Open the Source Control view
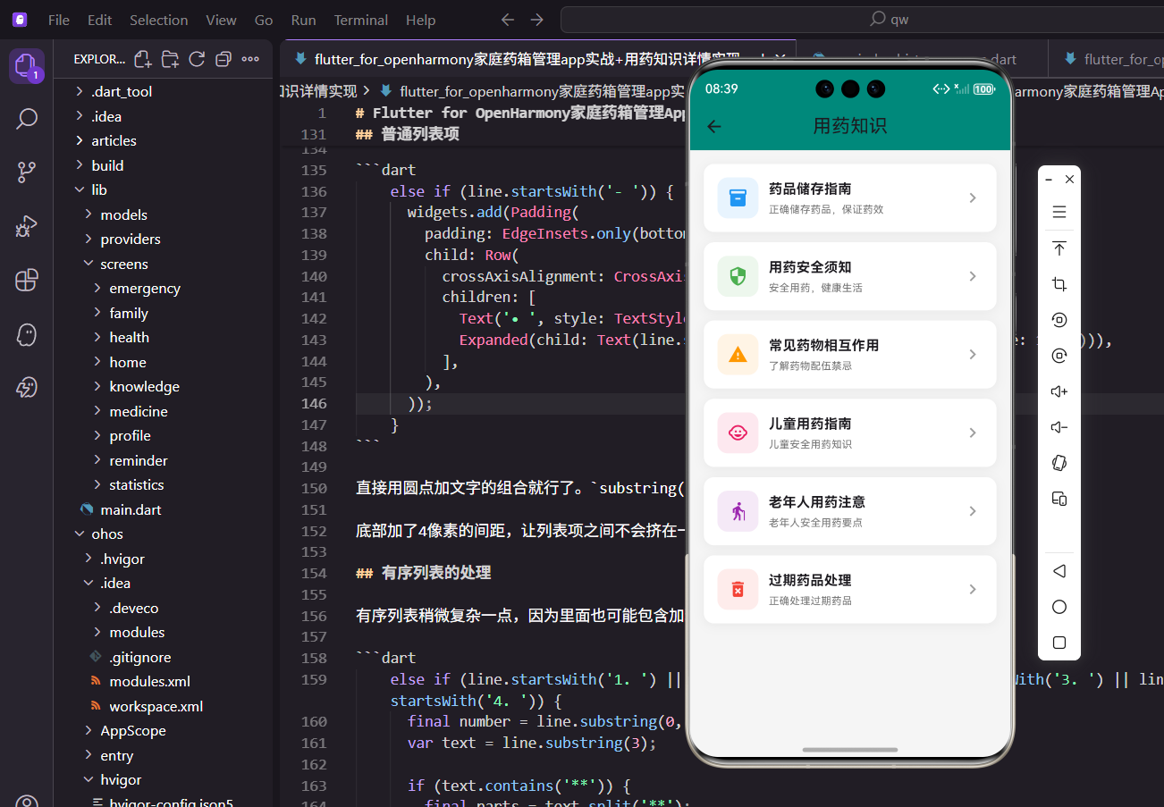 pyautogui.click(x=27, y=172)
